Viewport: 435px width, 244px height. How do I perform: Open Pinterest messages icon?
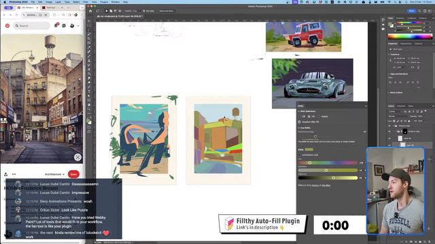click(64, 26)
